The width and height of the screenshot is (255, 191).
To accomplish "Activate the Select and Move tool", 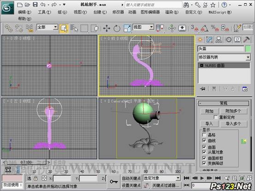I will coord(107,29).
